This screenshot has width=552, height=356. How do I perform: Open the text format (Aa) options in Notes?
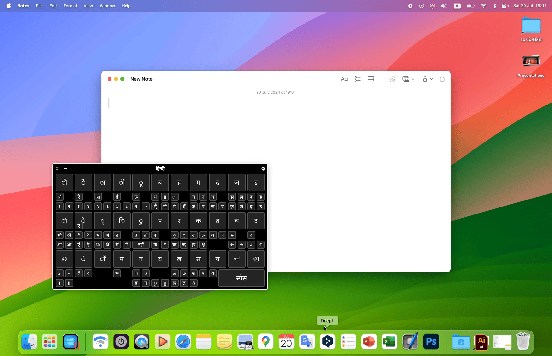pyautogui.click(x=344, y=79)
